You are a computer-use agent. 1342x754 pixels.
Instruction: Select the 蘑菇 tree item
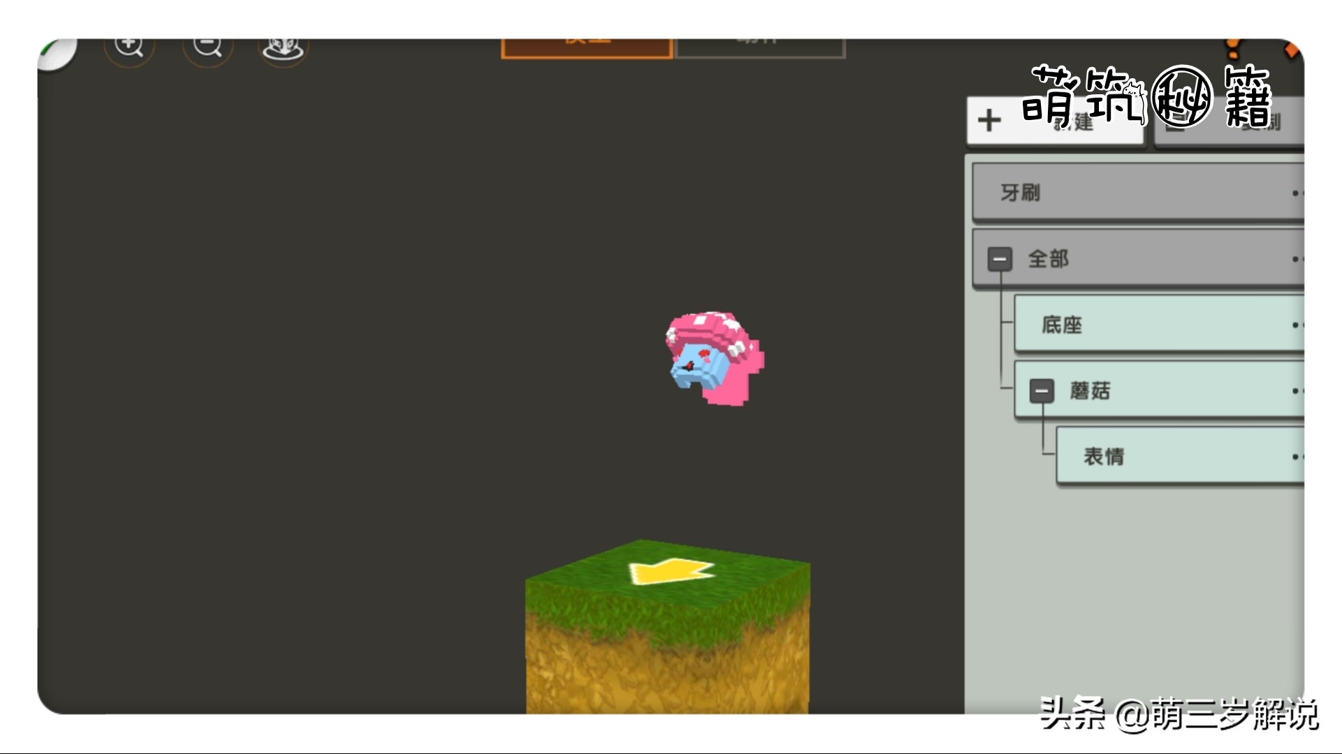pos(1158,390)
